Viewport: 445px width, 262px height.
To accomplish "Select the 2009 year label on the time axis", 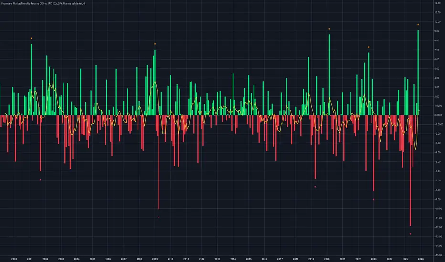I will pyautogui.click(x=155, y=259).
